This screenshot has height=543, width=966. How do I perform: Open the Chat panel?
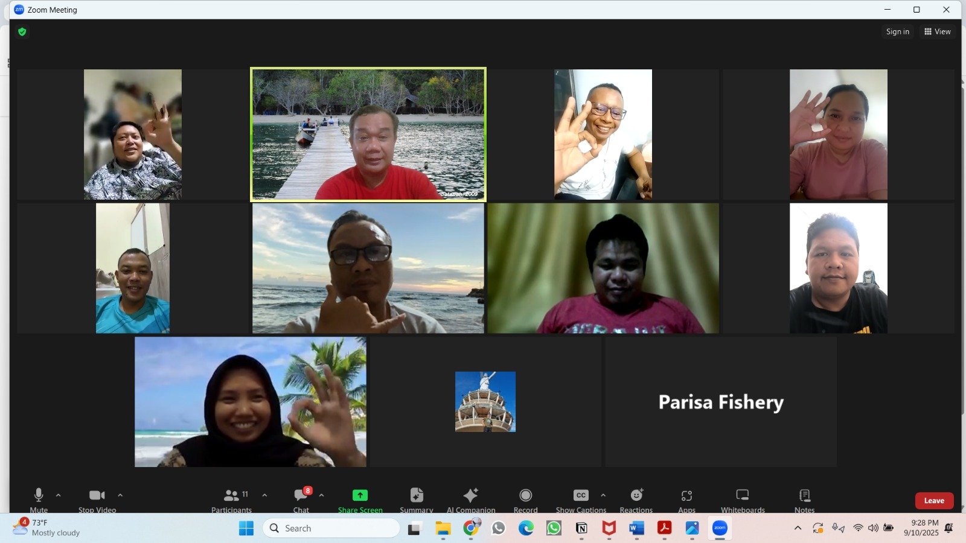tap(301, 500)
